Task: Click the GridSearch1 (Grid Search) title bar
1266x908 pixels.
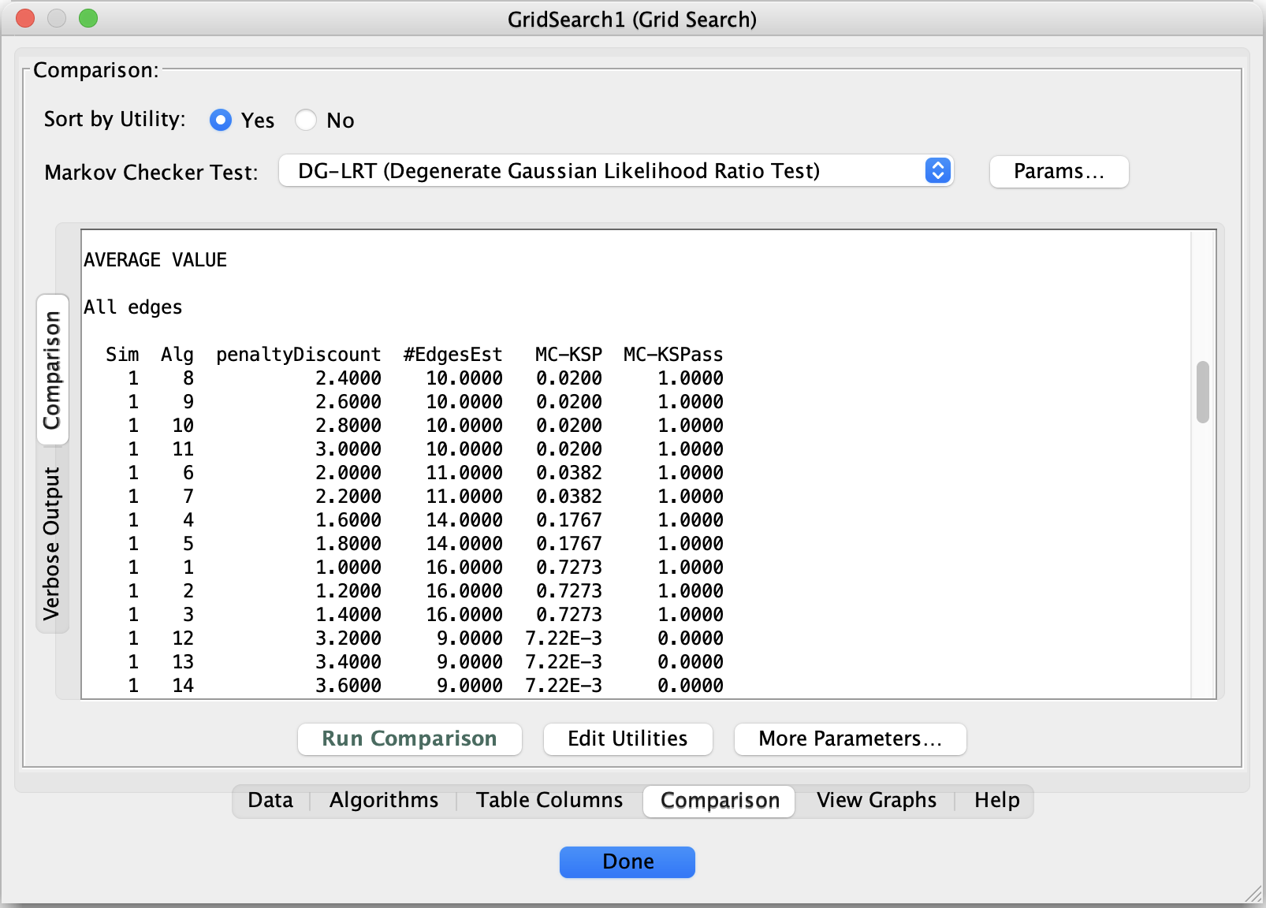Action: (x=632, y=19)
